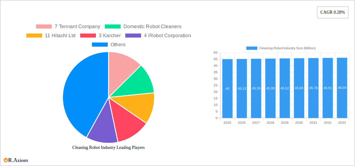Click the pink Tennant Company legend swatch

[x=44, y=26]
